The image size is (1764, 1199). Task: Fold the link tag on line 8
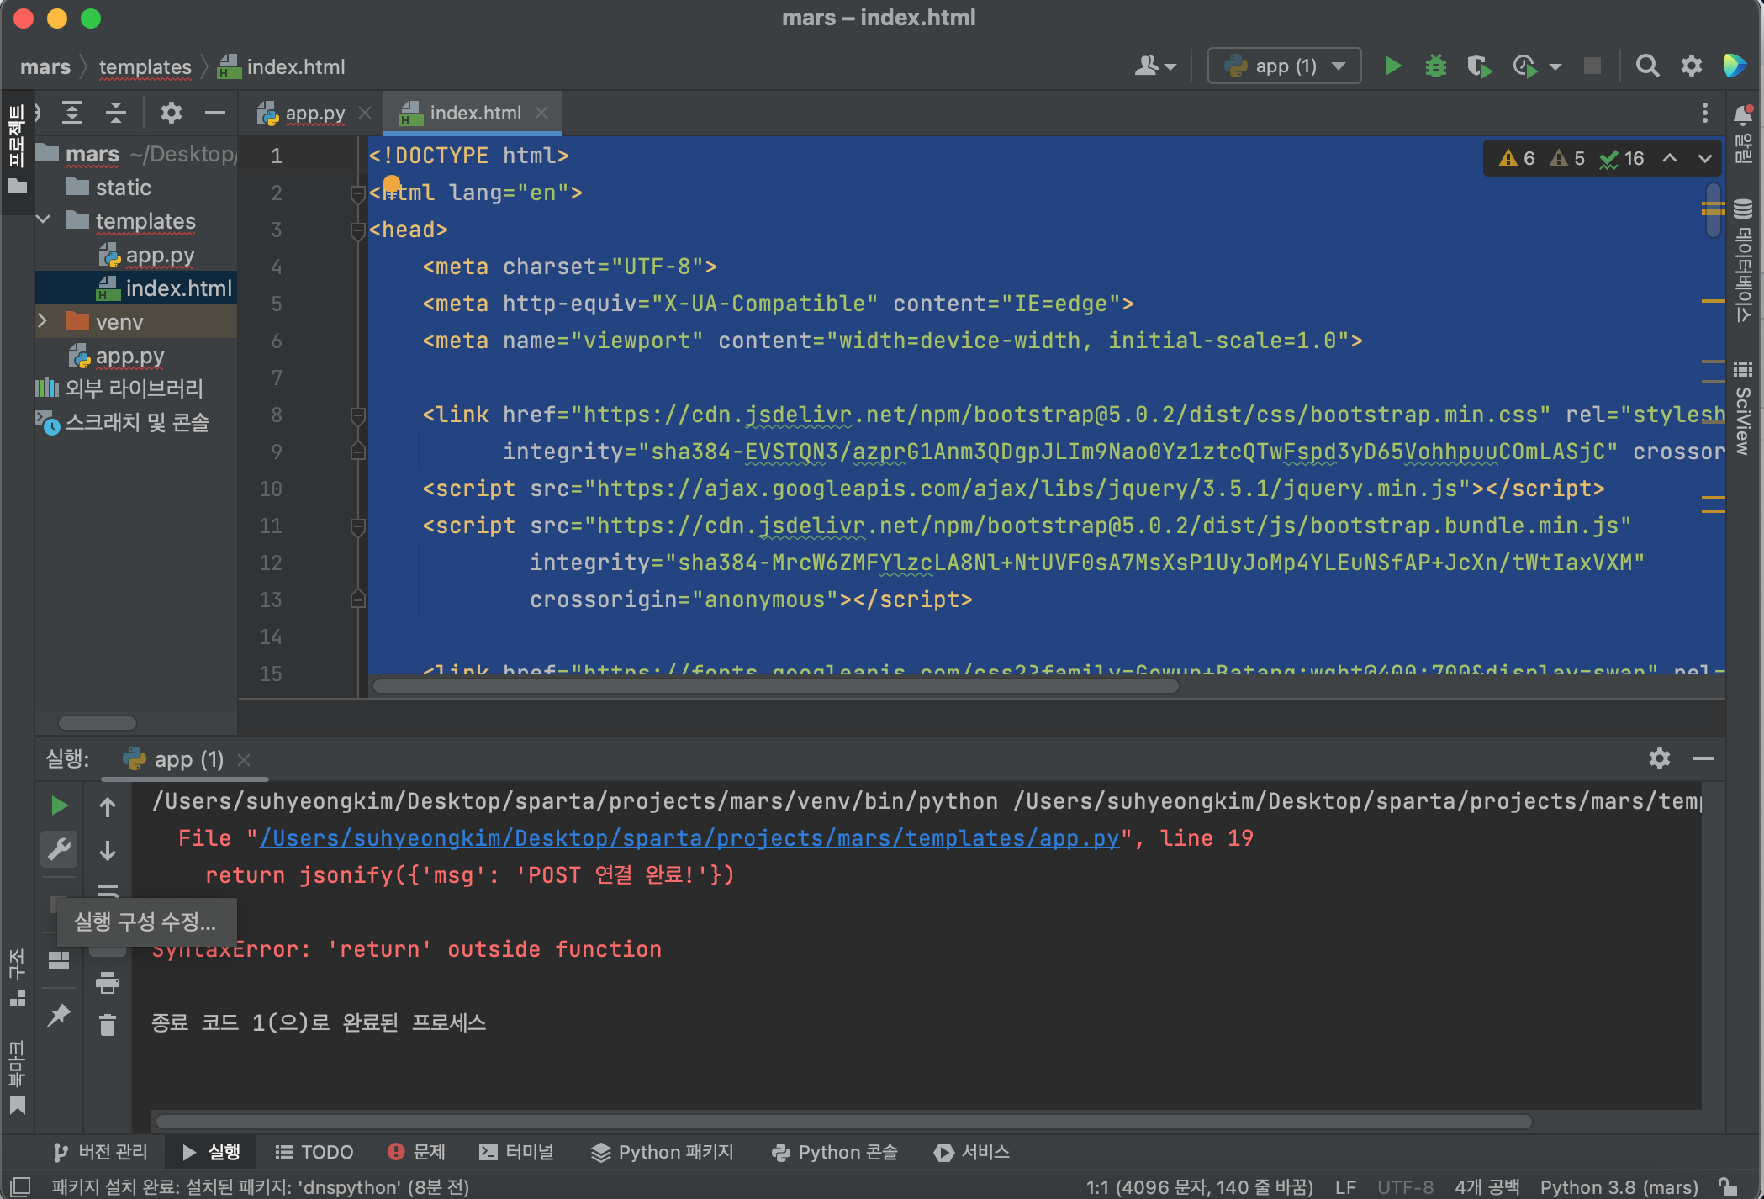point(357,415)
